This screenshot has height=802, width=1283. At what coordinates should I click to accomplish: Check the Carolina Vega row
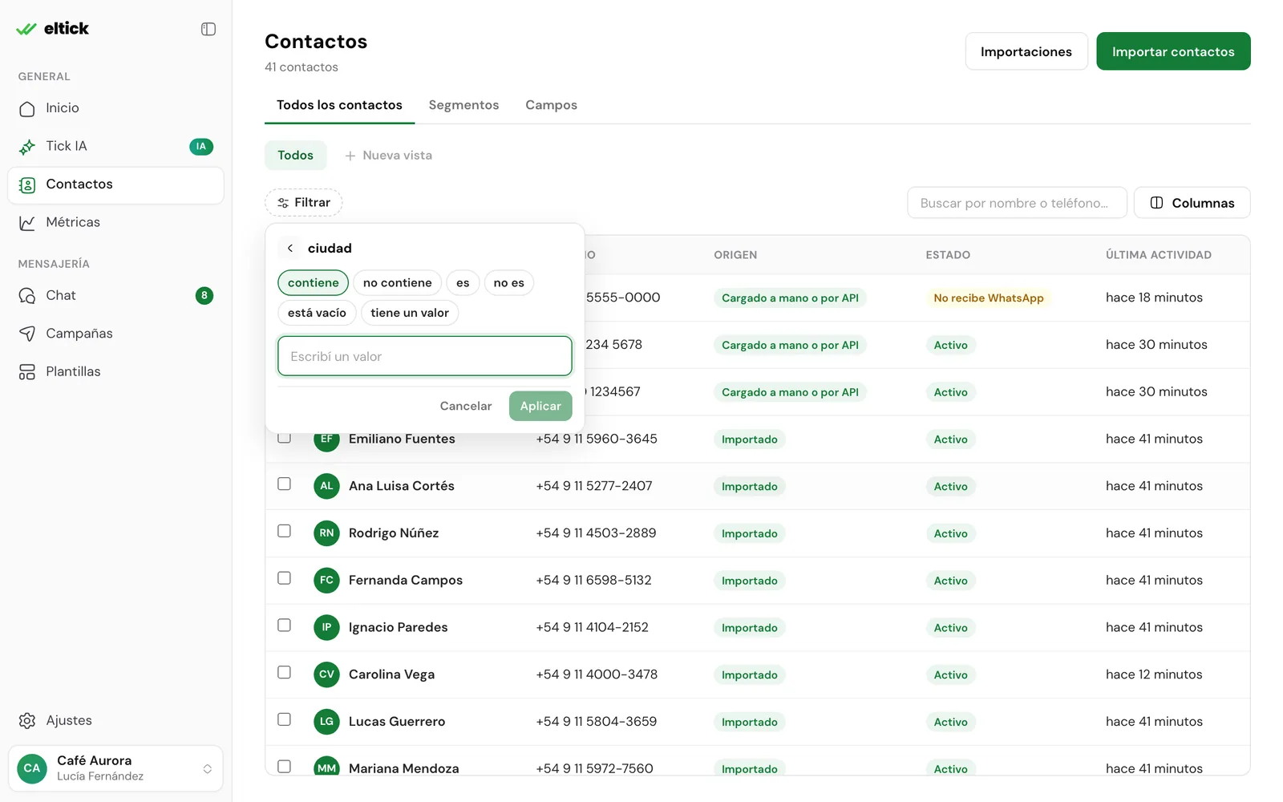[284, 672]
